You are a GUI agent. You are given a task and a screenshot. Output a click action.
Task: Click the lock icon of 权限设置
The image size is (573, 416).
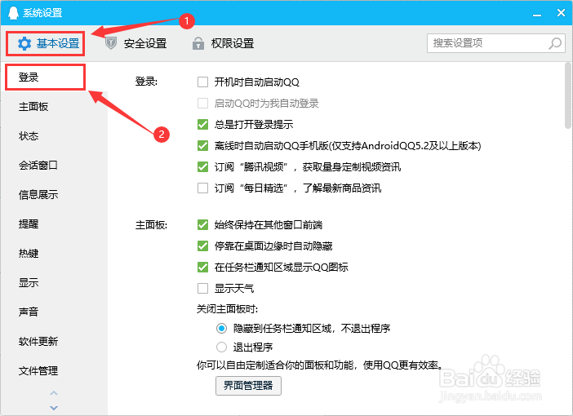click(198, 43)
